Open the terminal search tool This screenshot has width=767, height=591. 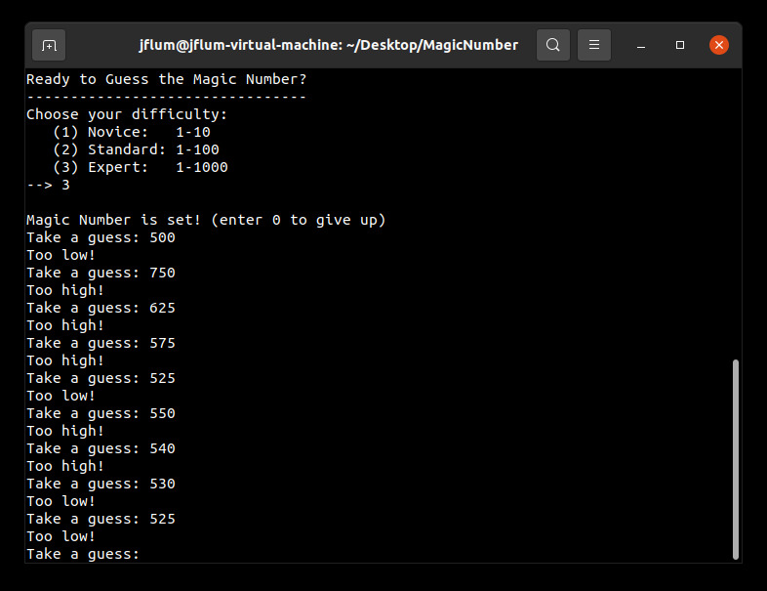pos(553,45)
